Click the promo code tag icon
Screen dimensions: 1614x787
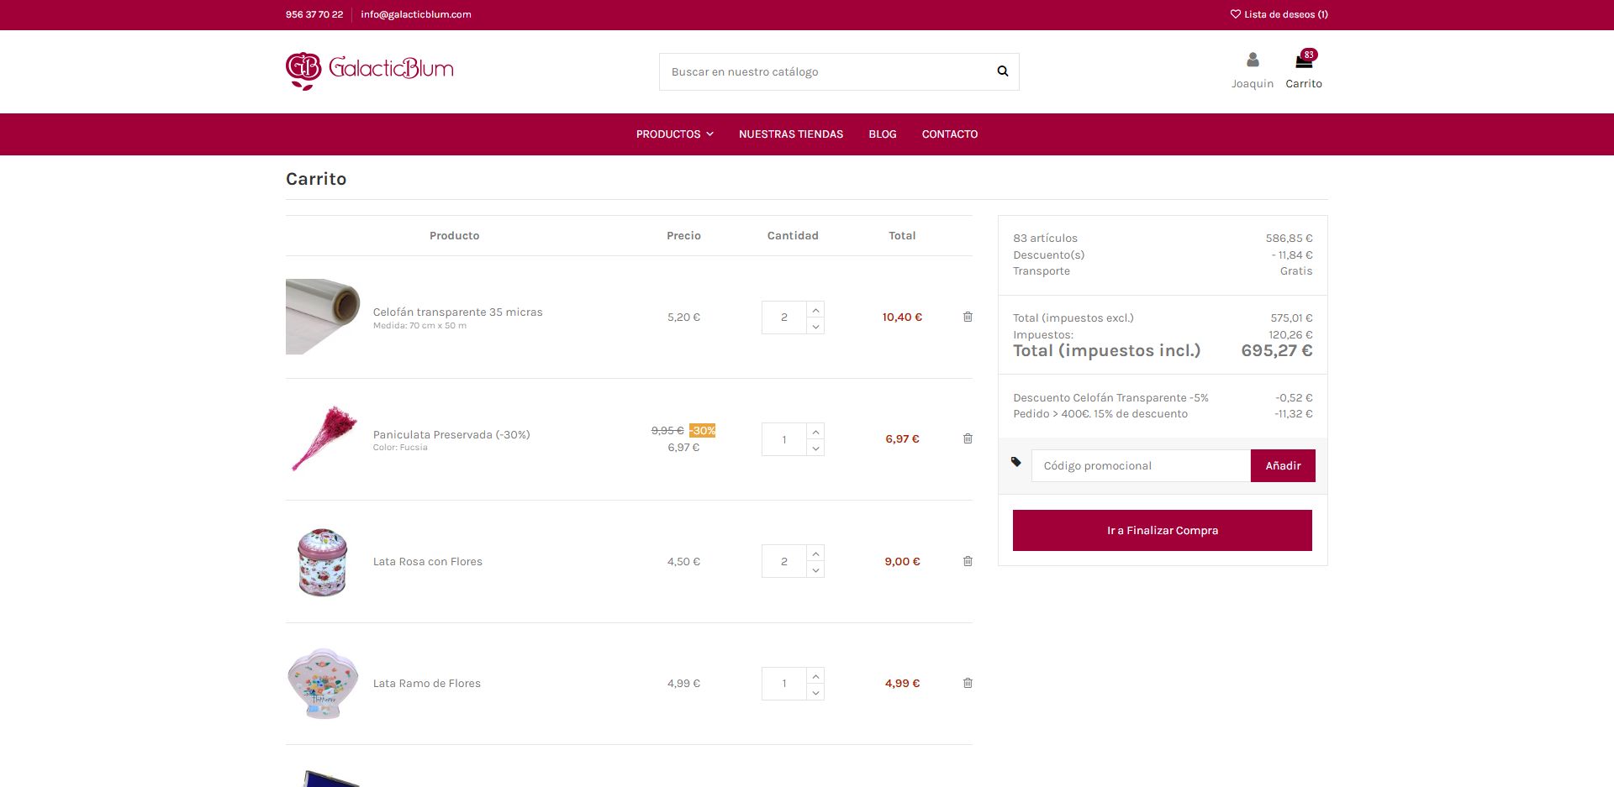point(1016,462)
